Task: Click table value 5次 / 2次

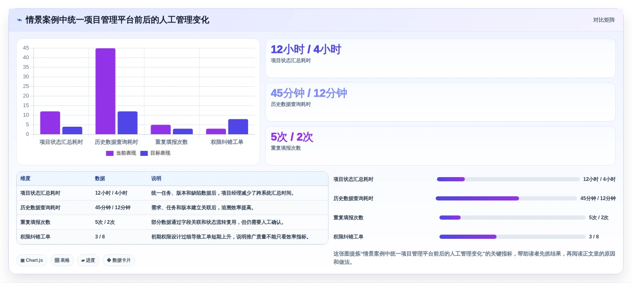Action: 105,222
